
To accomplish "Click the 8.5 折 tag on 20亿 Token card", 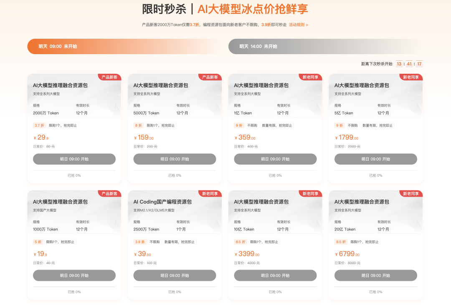I will tap(341, 242).
